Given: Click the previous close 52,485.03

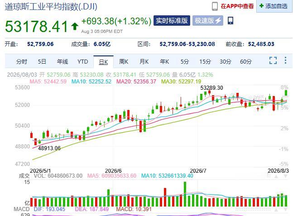Looking at the screenshot, I should tap(261, 44).
